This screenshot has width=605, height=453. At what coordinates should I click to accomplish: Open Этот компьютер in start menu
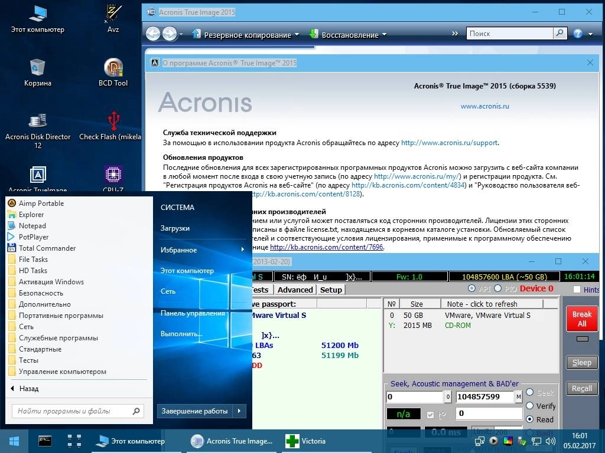click(187, 271)
